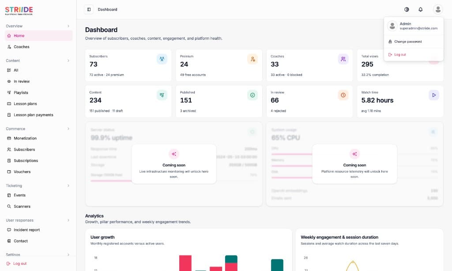Click the Published card checkmark icon
The width and height of the screenshot is (452, 271).
[x=252, y=95]
